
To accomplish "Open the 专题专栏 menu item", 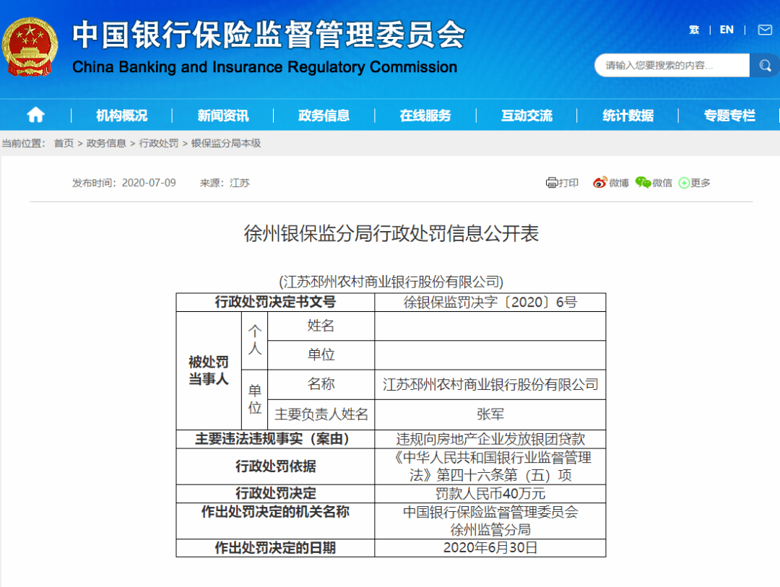I will click(x=729, y=114).
